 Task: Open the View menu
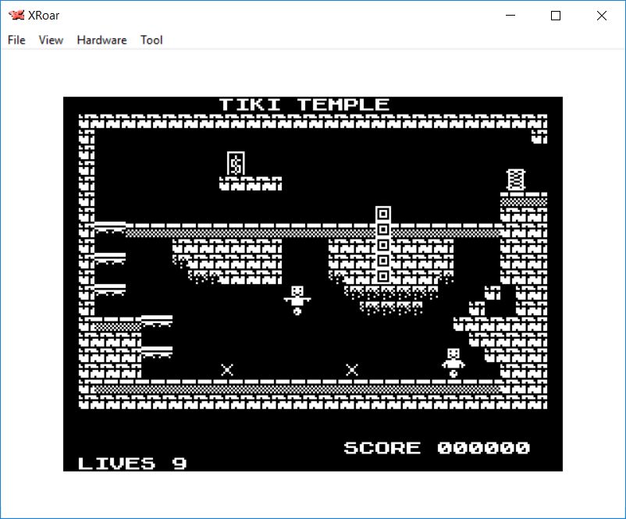pyautogui.click(x=51, y=40)
